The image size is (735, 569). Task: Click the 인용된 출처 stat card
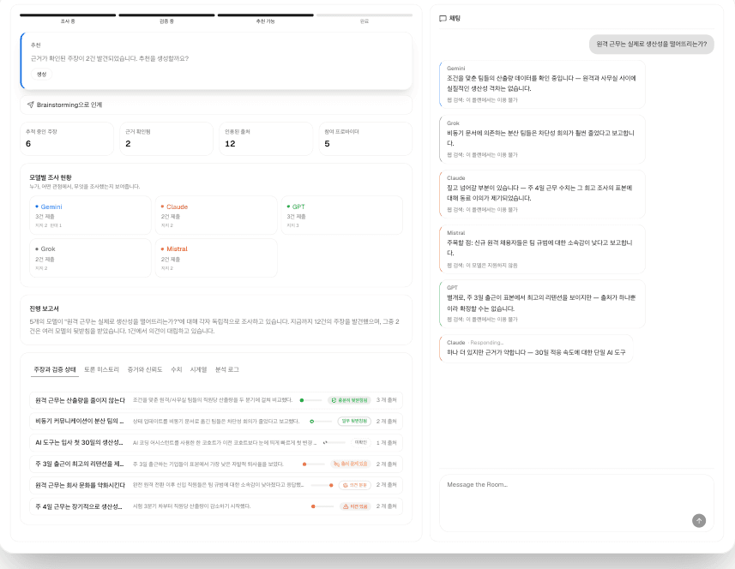coord(266,139)
